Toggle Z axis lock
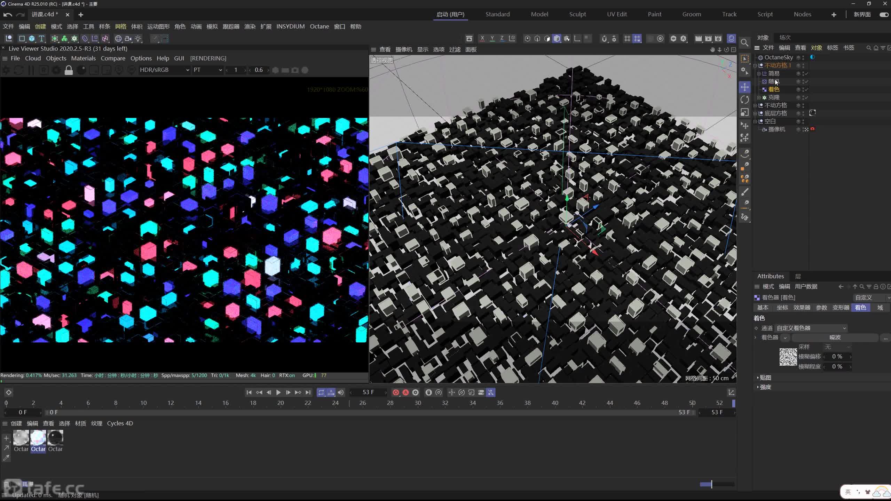The image size is (891, 501). coord(502,39)
